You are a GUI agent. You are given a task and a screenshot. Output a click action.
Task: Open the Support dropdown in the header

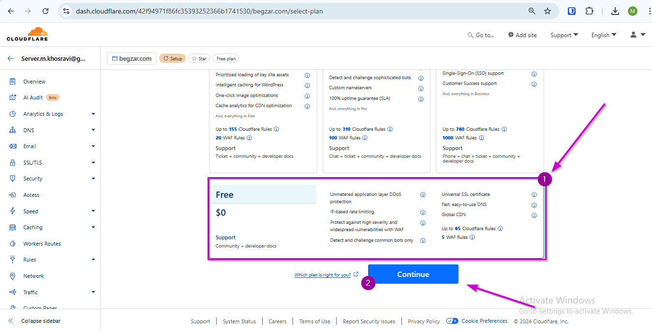pos(564,35)
